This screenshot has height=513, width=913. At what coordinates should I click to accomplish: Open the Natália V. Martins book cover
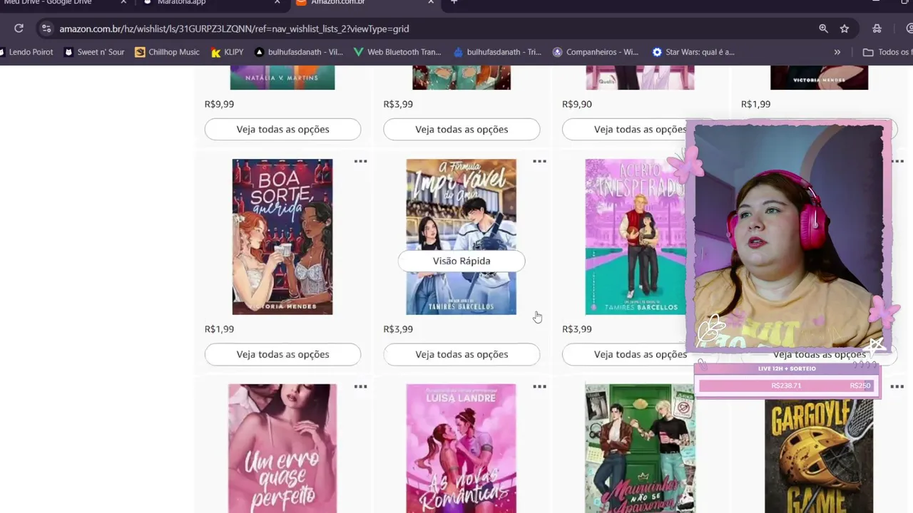pos(282,78)
